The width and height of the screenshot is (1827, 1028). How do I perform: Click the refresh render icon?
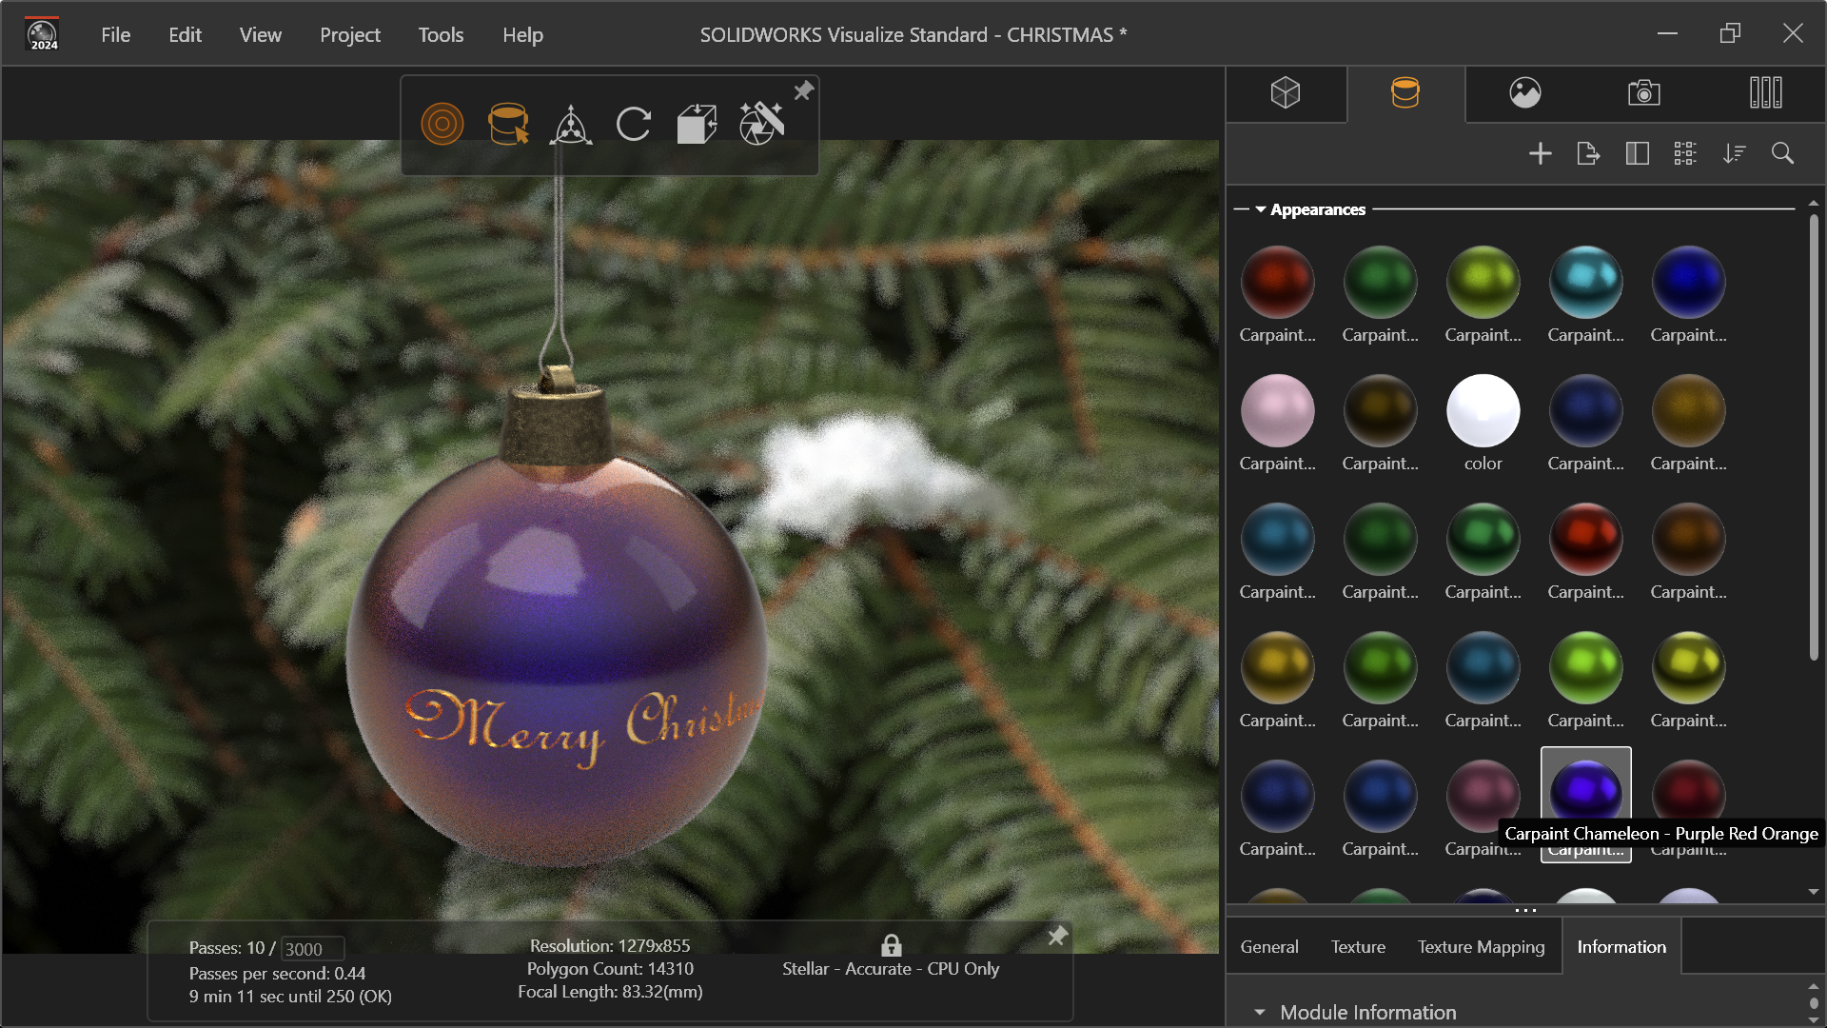tap(633, 125)
